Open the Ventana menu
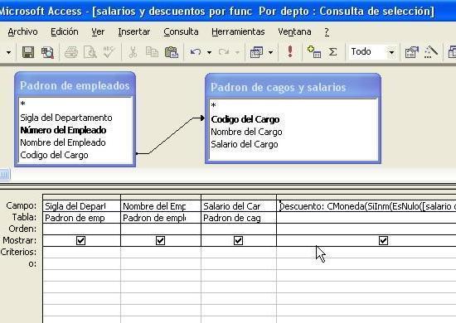Viewport: 456px width, 323px height. pyautogui.click(x=294, y=31)
